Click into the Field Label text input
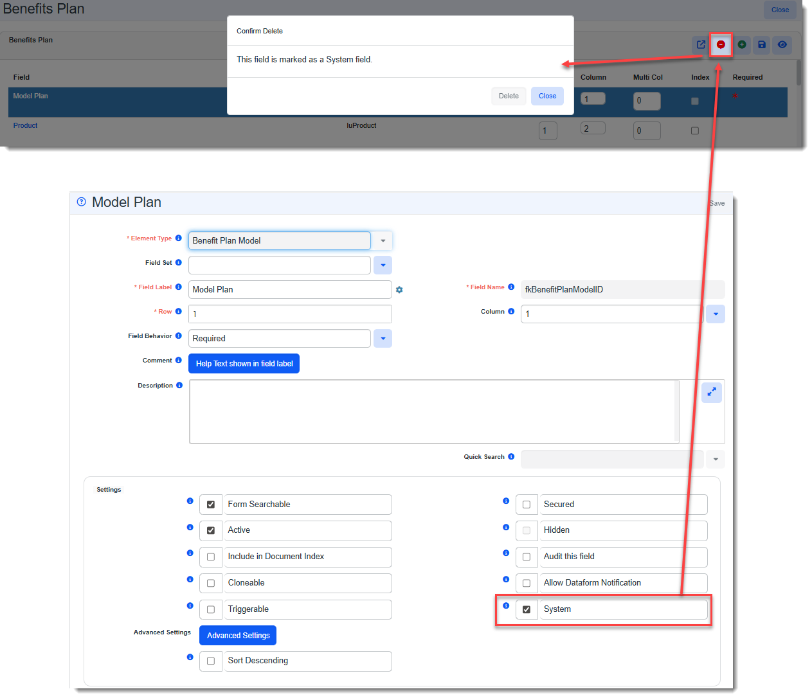The height and width of the screenshot is (698, 812). pos(289,290)
